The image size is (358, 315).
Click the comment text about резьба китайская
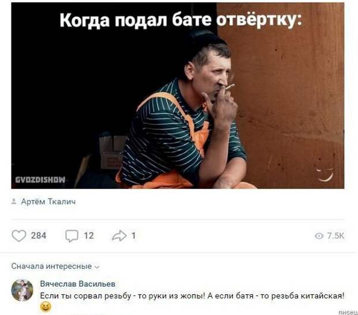pos(192,296)
